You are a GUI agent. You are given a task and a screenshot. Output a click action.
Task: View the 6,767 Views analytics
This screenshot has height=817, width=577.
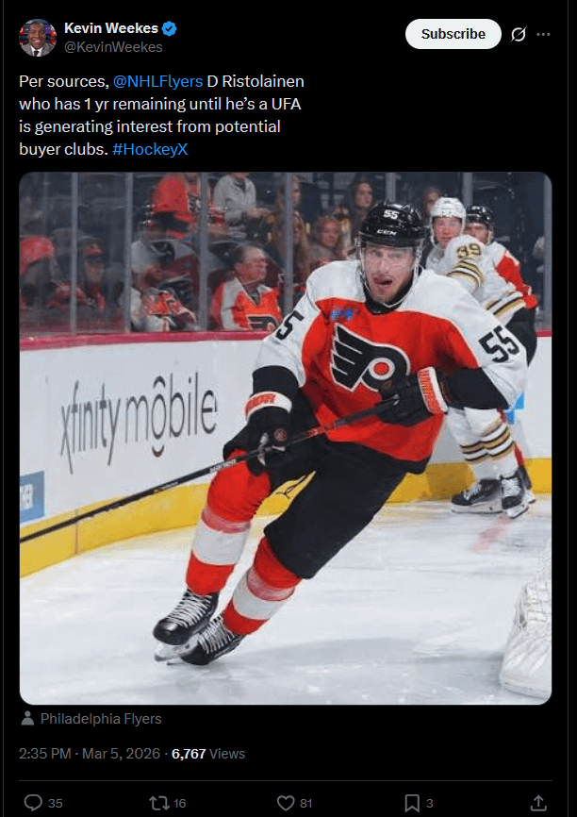tap(208, 754)
